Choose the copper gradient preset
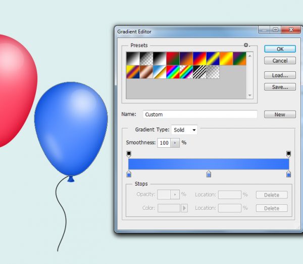The width and height of the screenshot is (303, 264). tap(146, 72)
